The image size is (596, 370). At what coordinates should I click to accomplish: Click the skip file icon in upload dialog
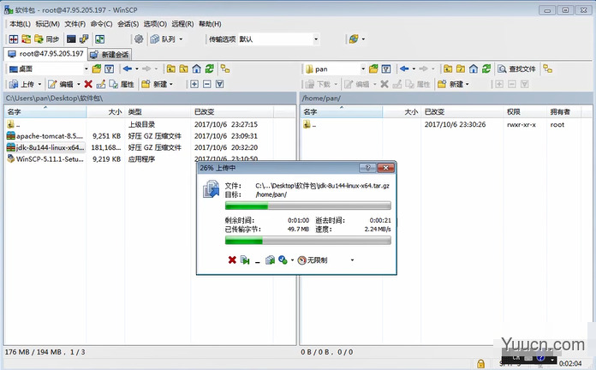pyautogui.click(x=245, y=260)
